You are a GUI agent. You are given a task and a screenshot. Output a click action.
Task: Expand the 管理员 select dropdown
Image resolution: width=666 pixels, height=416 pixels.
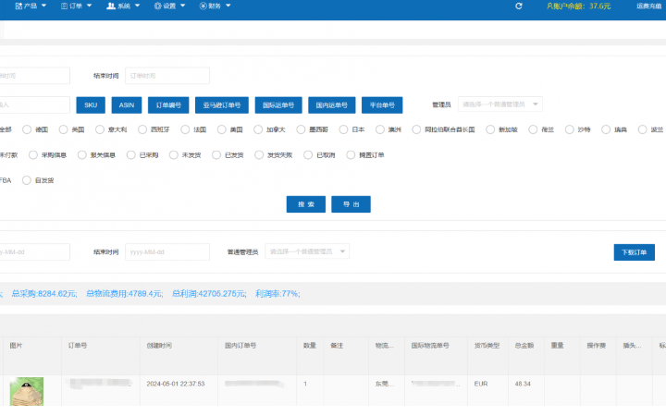point(499,104)
